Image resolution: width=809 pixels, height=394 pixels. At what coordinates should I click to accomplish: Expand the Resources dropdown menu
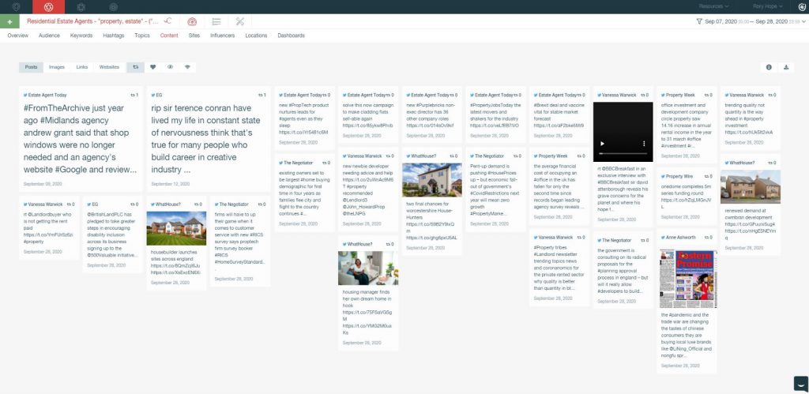[713, 6]
